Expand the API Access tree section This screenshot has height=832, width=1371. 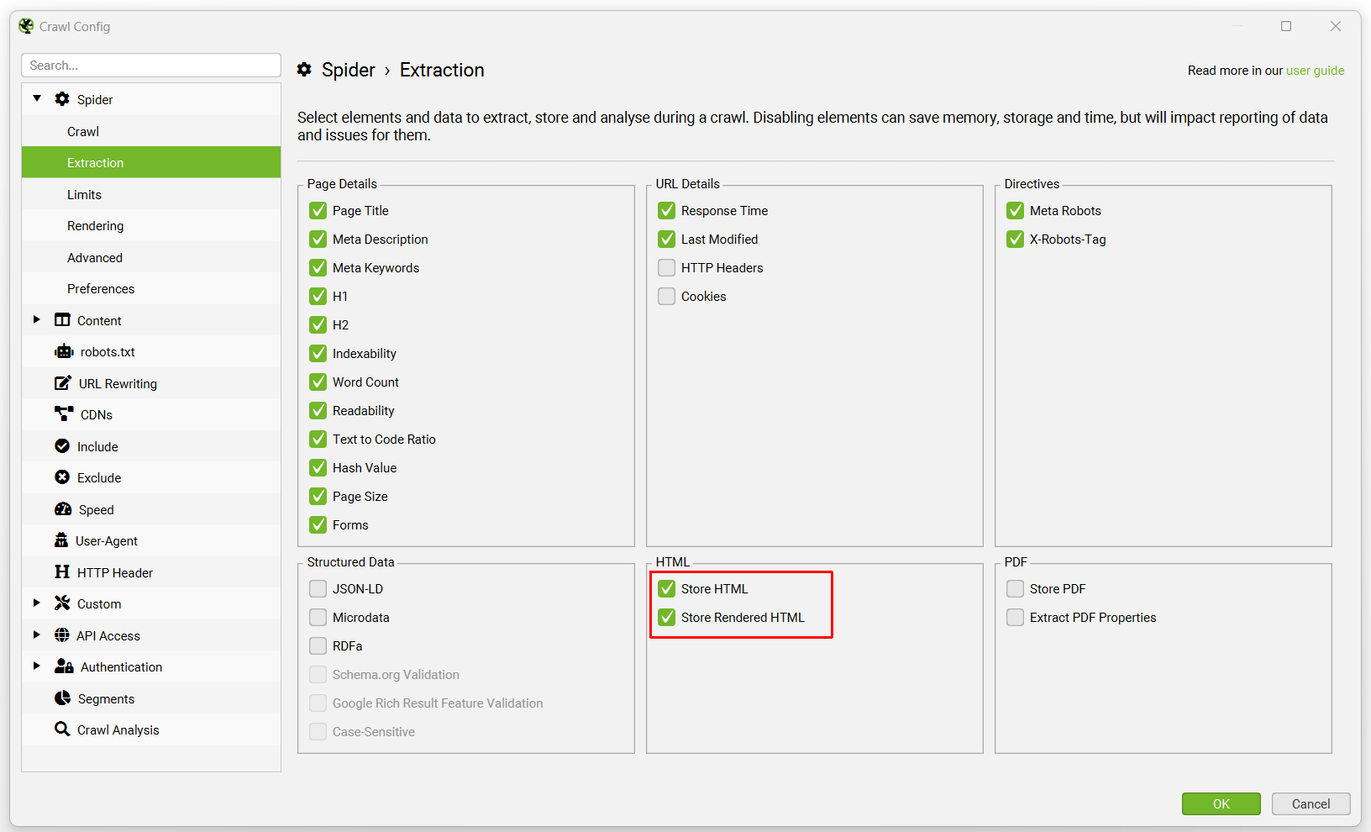point(36,635)
